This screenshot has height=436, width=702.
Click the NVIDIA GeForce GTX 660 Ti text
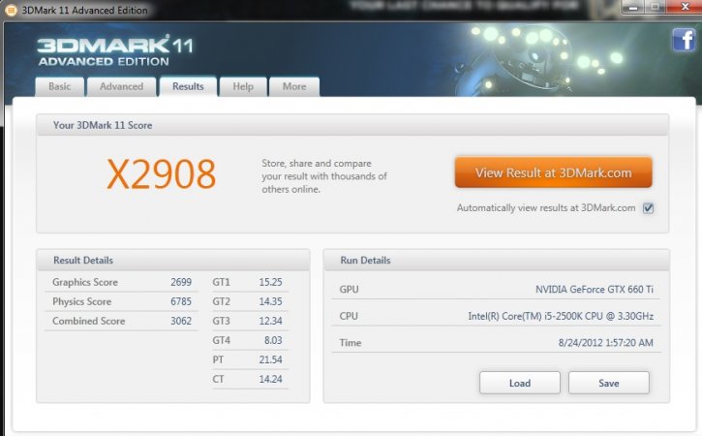click(x=595, y=290)
